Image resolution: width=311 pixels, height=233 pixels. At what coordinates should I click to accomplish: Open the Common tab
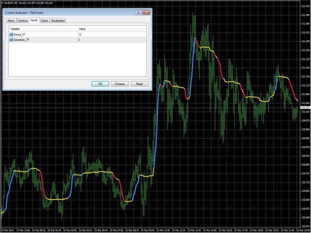click(22, 21)
